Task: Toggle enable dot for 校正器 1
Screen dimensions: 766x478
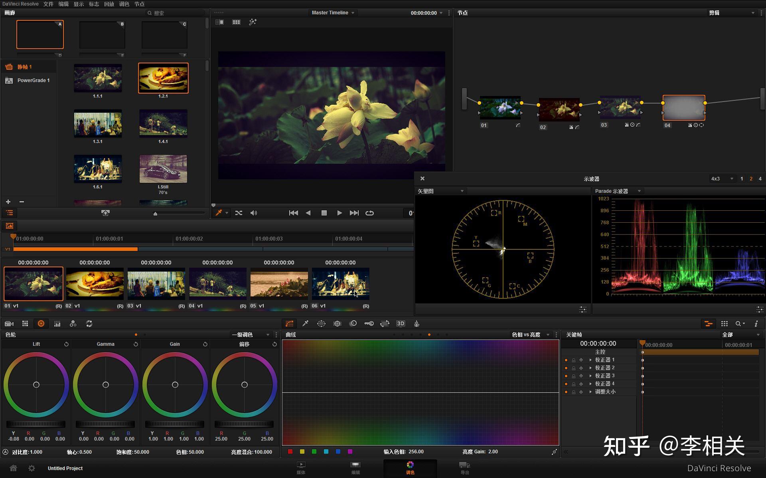Action: click(566, 360)
